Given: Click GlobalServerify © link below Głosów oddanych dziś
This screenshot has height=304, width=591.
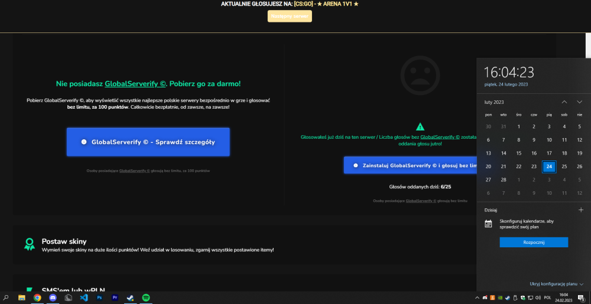Looking at the screenshot, I should (x=421, y=201).
